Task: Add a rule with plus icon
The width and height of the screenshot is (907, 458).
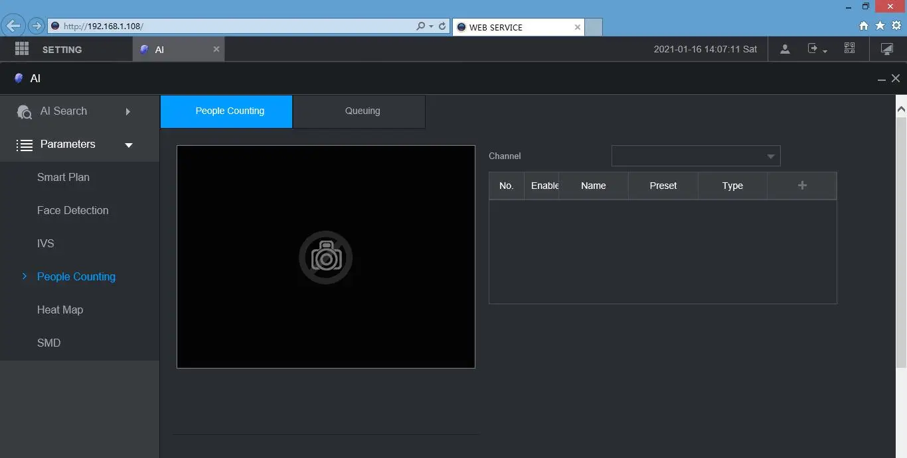Action: [802, 186]
